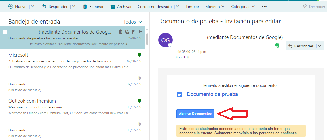Click Limpiar in the toolbar
Screen dimensions: 327x140
[x=193, y=7]
